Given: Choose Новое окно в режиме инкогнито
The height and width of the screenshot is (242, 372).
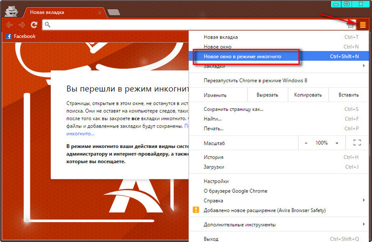Looking at the screenshot, I should (279, 56).
